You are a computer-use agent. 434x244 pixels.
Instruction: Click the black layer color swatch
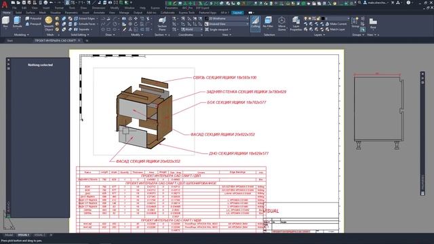(323, 18)
